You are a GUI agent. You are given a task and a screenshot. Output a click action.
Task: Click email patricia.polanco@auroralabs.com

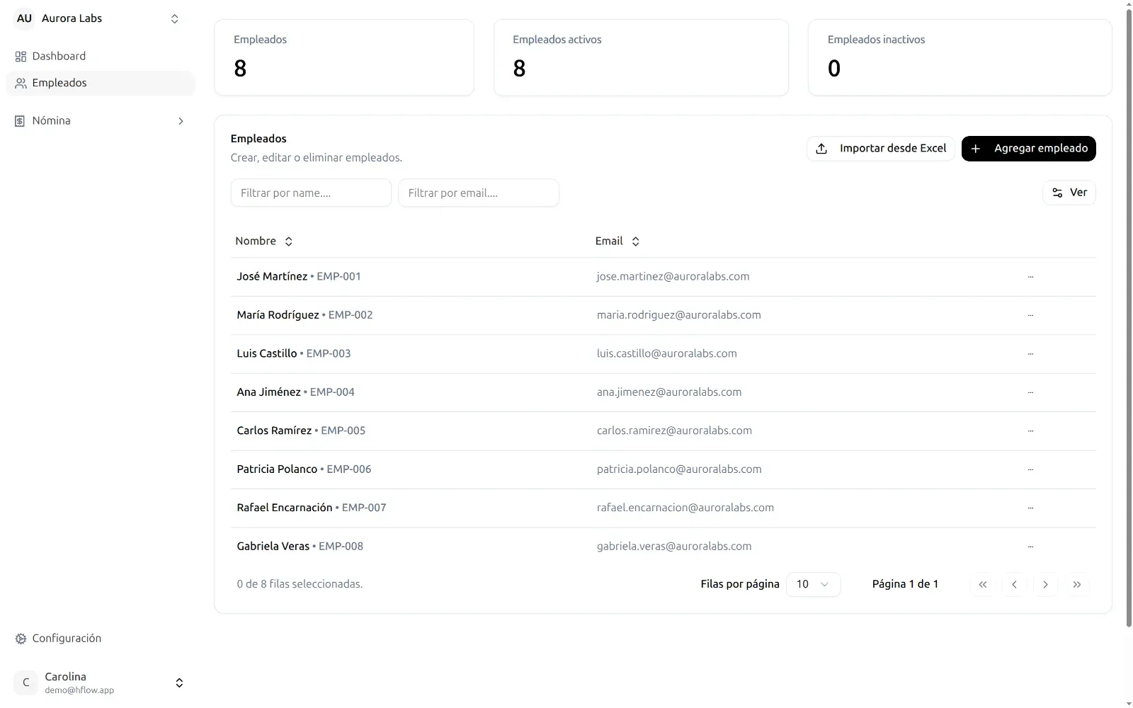click(679, 469)
